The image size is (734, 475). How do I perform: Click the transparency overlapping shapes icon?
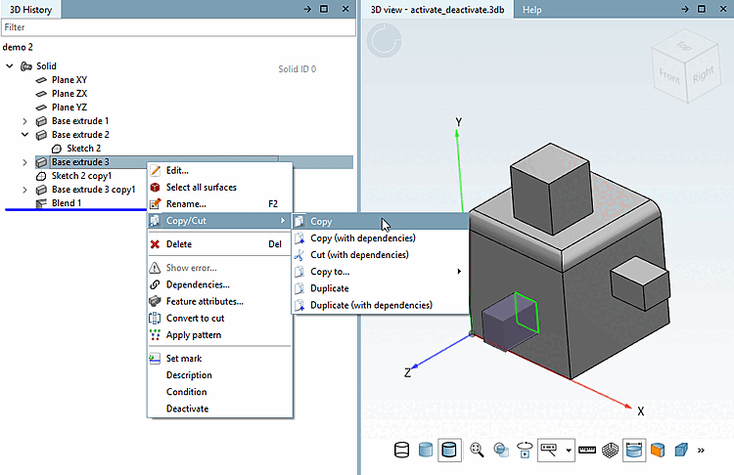501,451
